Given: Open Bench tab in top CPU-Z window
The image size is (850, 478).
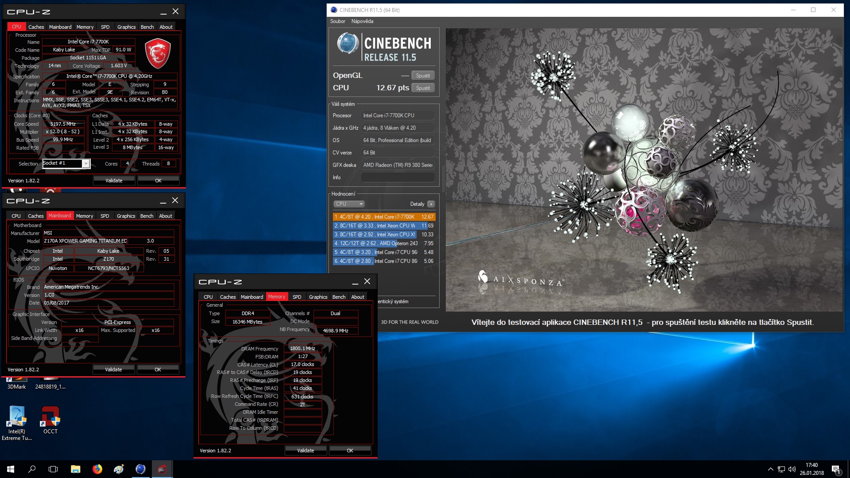Looking at the screenshot, I should (x=147, y=27).
